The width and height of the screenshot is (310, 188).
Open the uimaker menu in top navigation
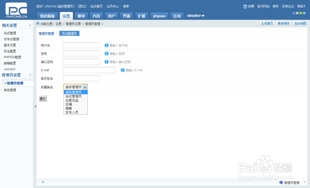[x=195, y=16]
